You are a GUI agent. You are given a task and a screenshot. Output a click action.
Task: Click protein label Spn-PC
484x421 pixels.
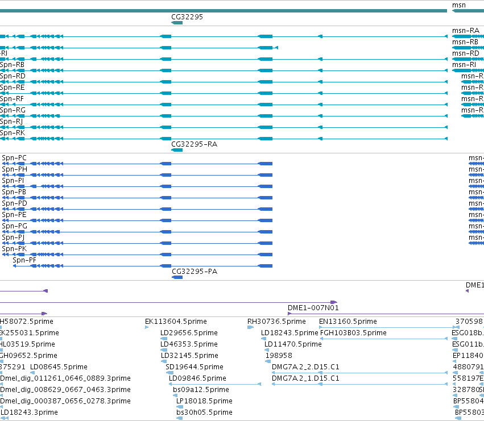(x=14, y=158)
